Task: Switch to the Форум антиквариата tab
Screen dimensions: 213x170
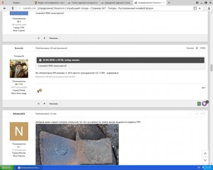Action: [x=50, y=3]
